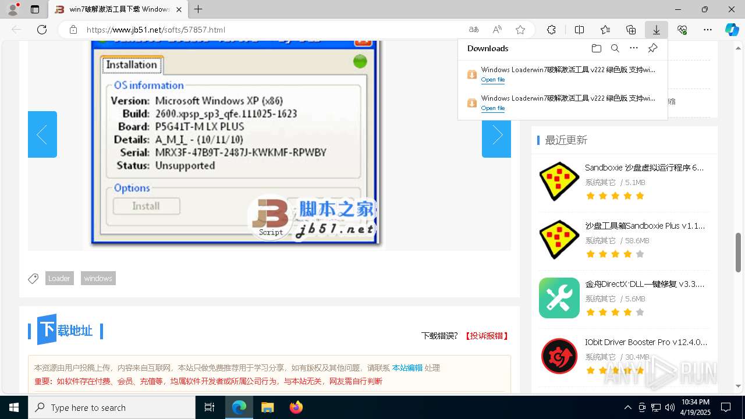745x419 pixels.
Task: Open Sandboxie 沙盘虚拟运行程序 link
Action: point(644,168)
